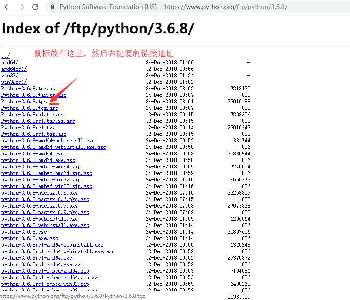This screenshot has width=350, height=300.
Task: Click python-3.6.8-macosx10.9.pkg link
Action: pyautogui.click(x=39, y=206)
